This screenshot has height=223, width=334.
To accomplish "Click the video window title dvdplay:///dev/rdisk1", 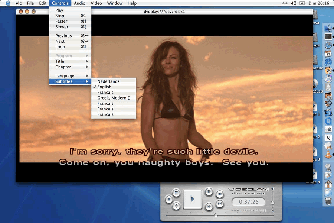I will coord(164,12).
